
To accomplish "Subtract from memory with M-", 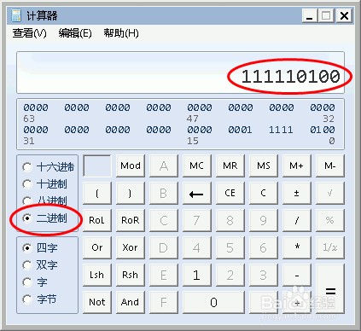I will point(330,165).
